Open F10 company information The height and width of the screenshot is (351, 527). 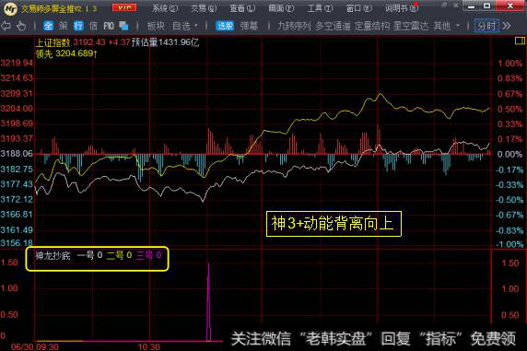109,26
